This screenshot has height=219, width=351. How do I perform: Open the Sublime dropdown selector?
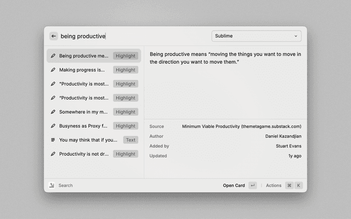pyautogui.click(x=256, y=36)
